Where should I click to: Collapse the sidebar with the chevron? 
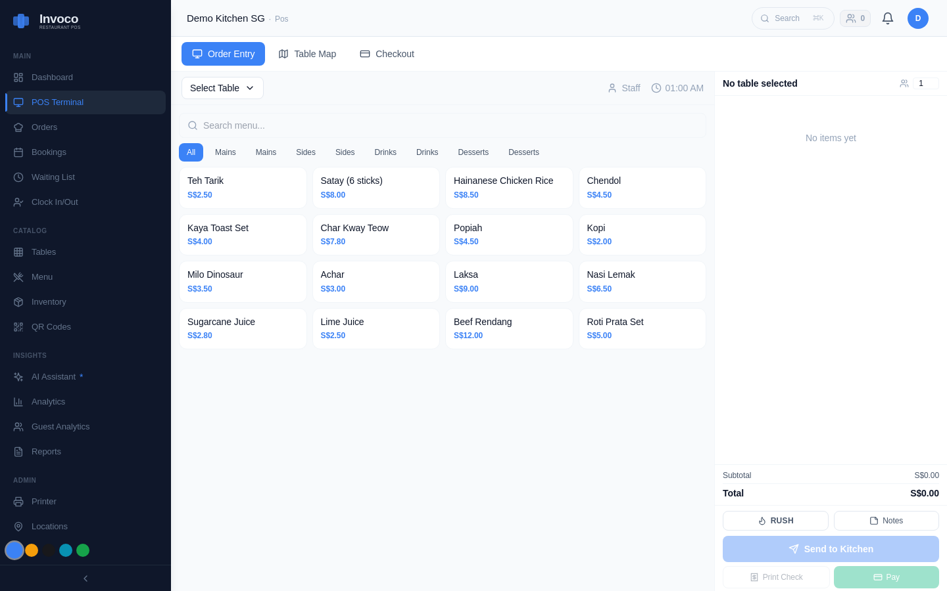[85, 578]
